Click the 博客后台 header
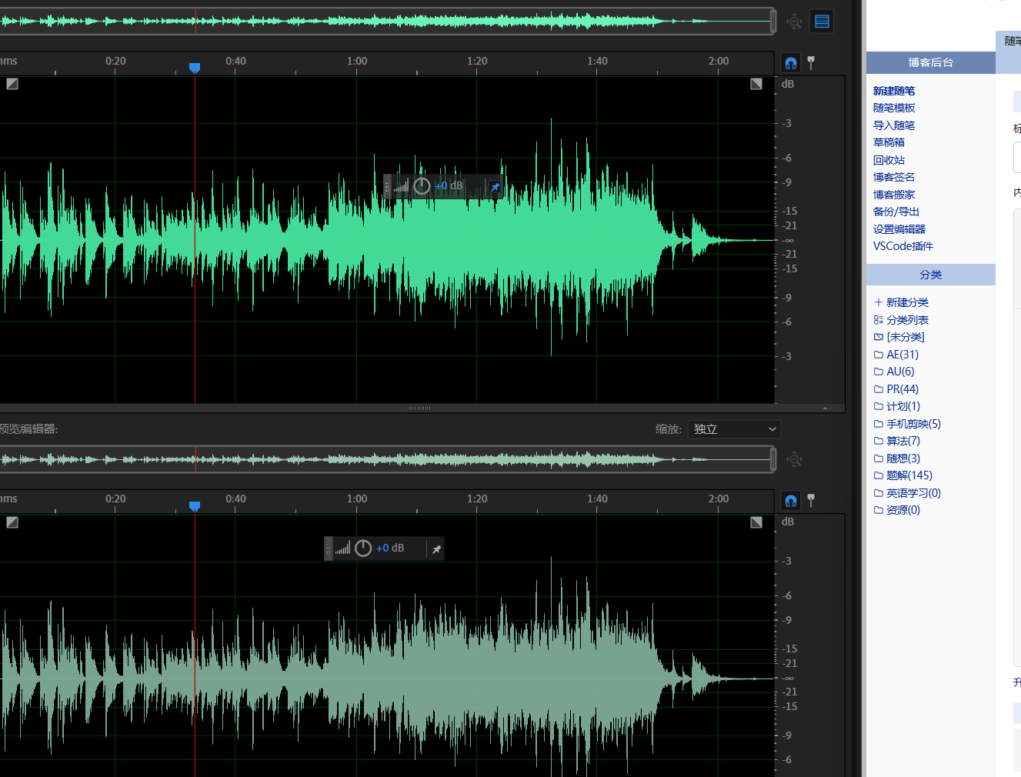This screenshot has height=777, width=1021. click(931, 62)
